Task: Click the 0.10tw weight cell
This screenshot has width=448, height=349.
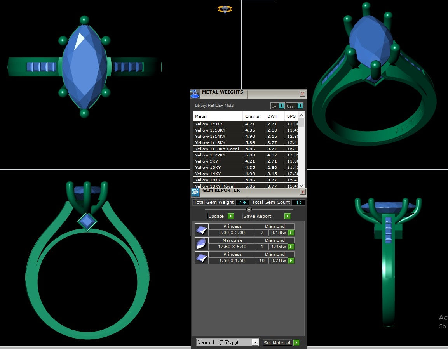Action: tap(278, 233)
